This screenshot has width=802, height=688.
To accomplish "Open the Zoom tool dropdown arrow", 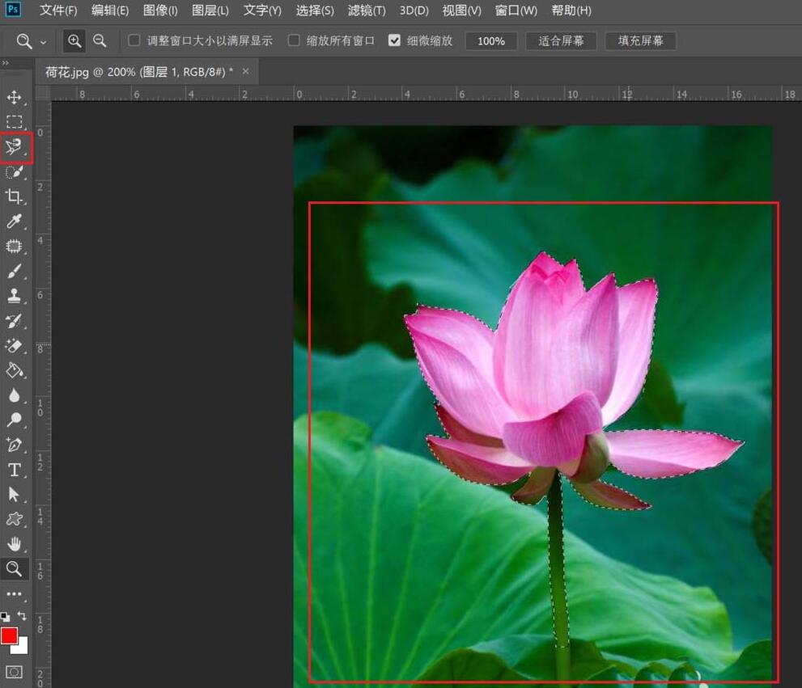I will click(x=45, y=40).
